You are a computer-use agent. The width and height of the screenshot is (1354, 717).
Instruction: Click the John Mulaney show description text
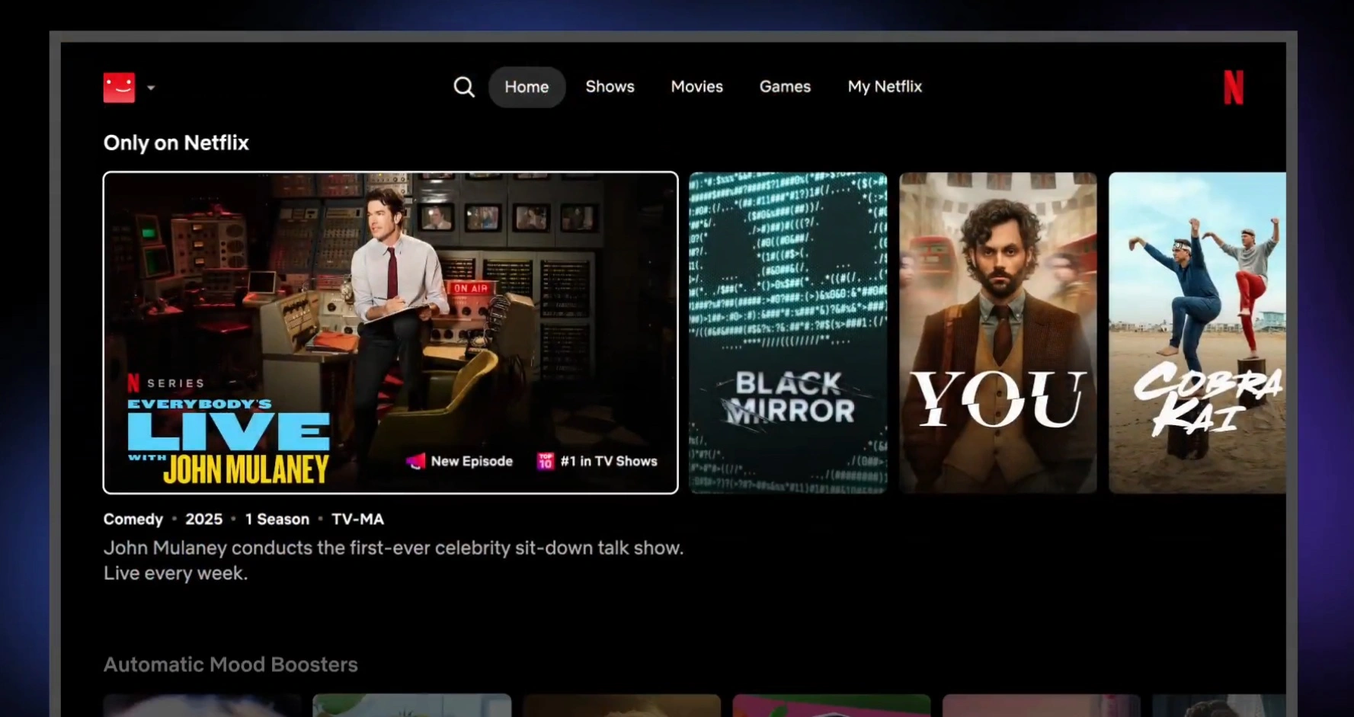coord(394,561)
